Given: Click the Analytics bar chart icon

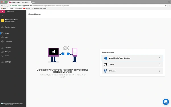Looking at the screenshot, I should point(3,52).
